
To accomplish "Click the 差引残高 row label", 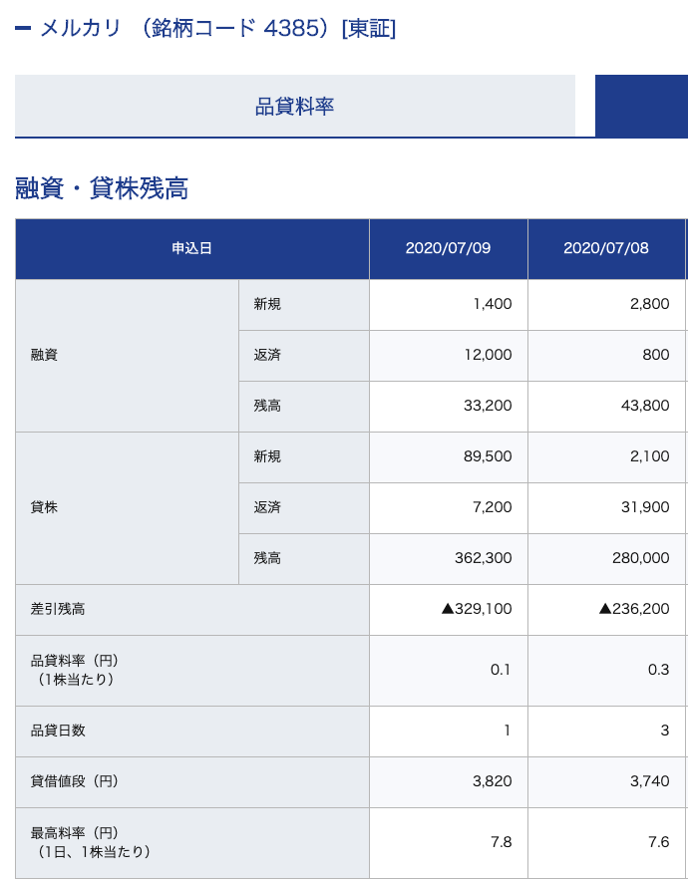I will pos(58,609).
